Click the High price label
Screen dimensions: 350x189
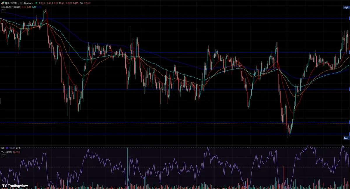pos(346,8)
